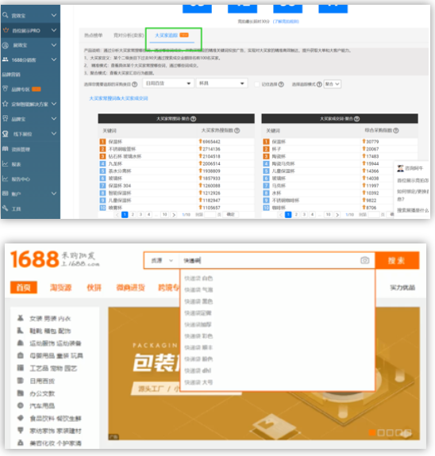Click the chart icon beside 报告中心
Viewport: 435px width, 456px height.
[x=6, y=178]
